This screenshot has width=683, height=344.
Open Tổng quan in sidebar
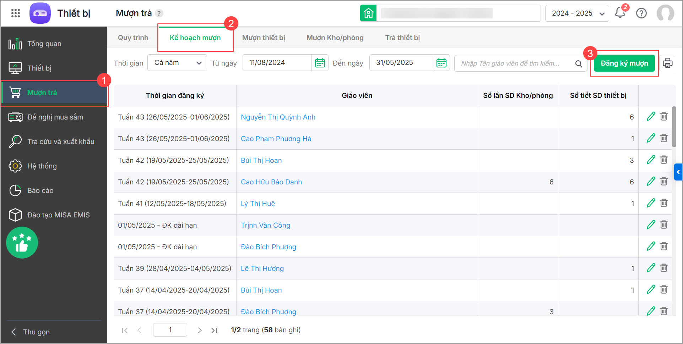[54, 44]
